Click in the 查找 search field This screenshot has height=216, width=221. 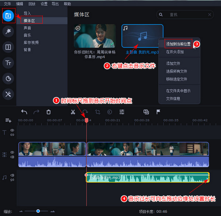(185, 14)
